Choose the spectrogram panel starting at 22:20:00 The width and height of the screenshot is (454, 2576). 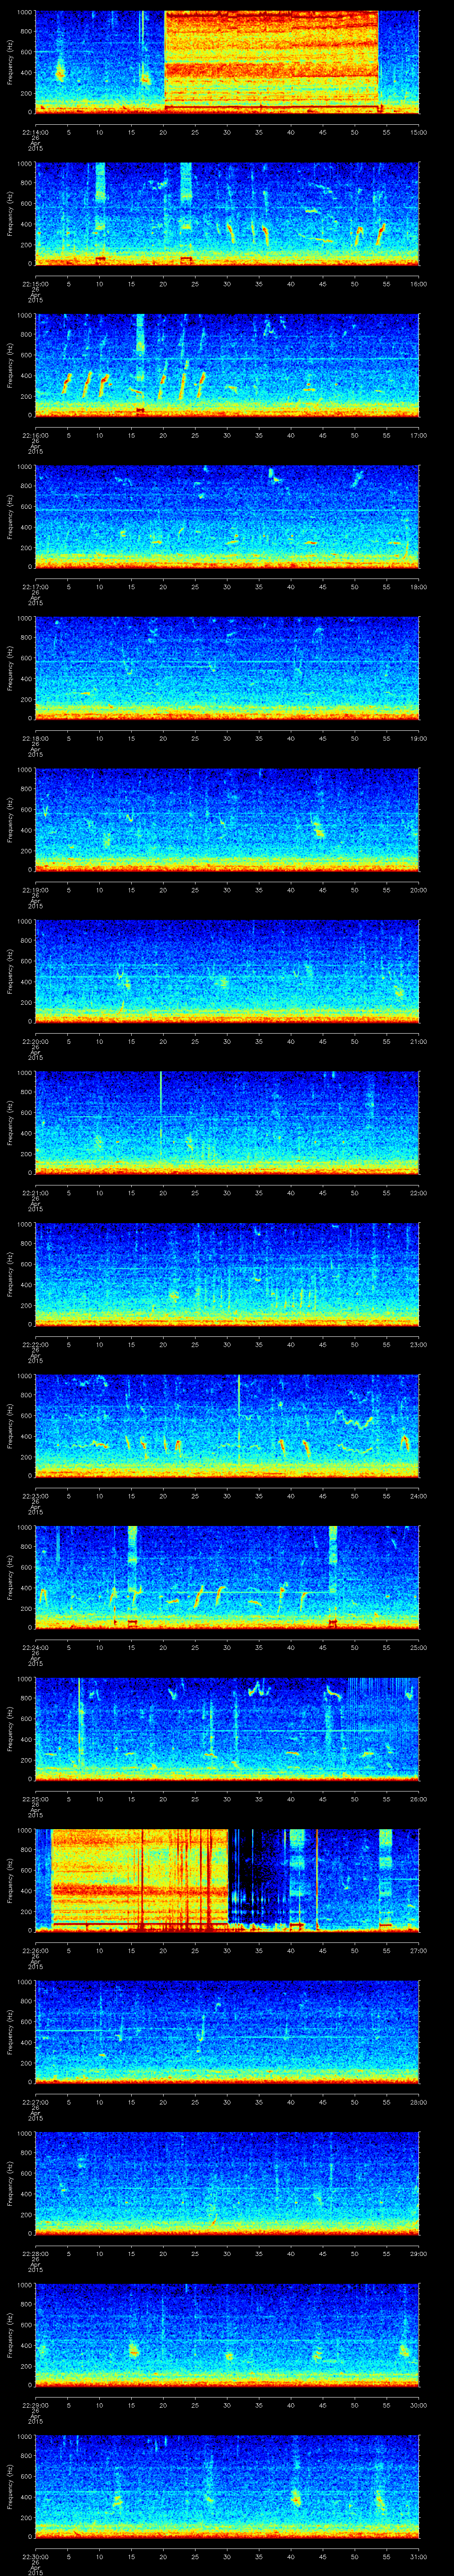pos(227,971)
